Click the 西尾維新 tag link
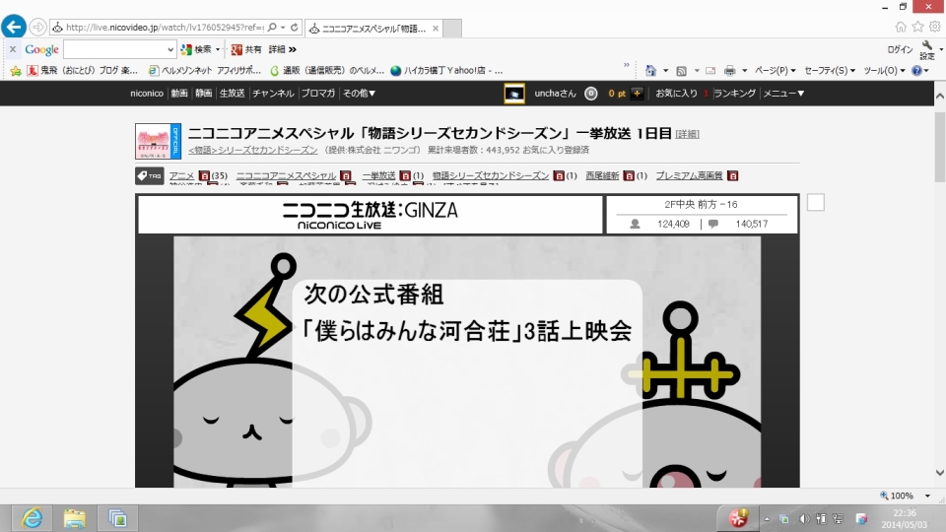The image size is (946, 532). (x=602, y=175)
